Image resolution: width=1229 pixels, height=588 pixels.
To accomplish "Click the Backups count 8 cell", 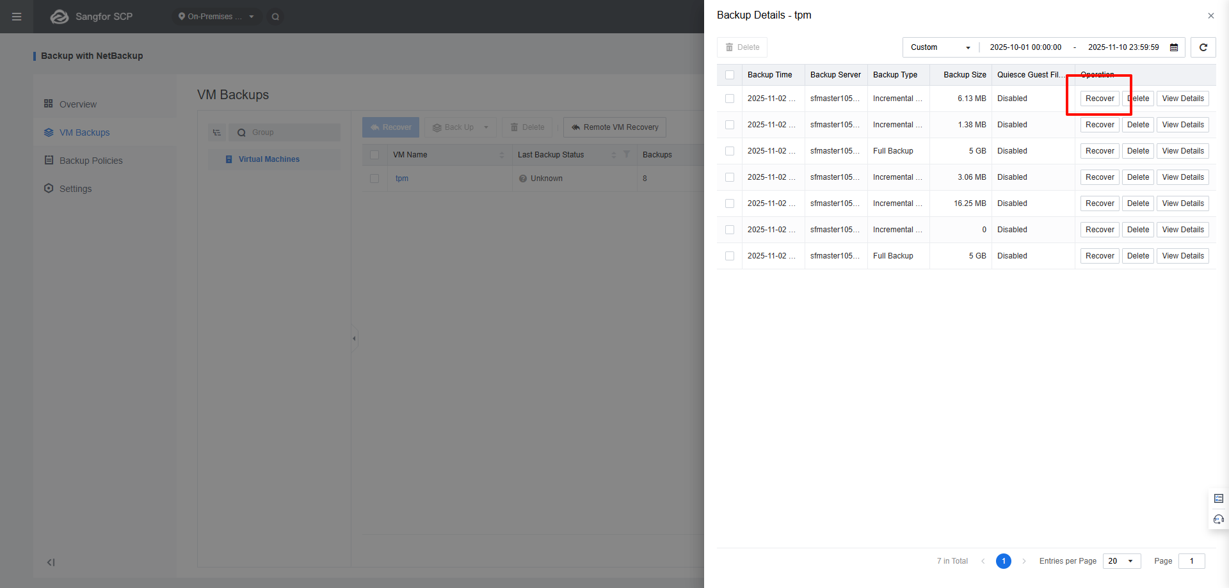I will coord(672,179).
